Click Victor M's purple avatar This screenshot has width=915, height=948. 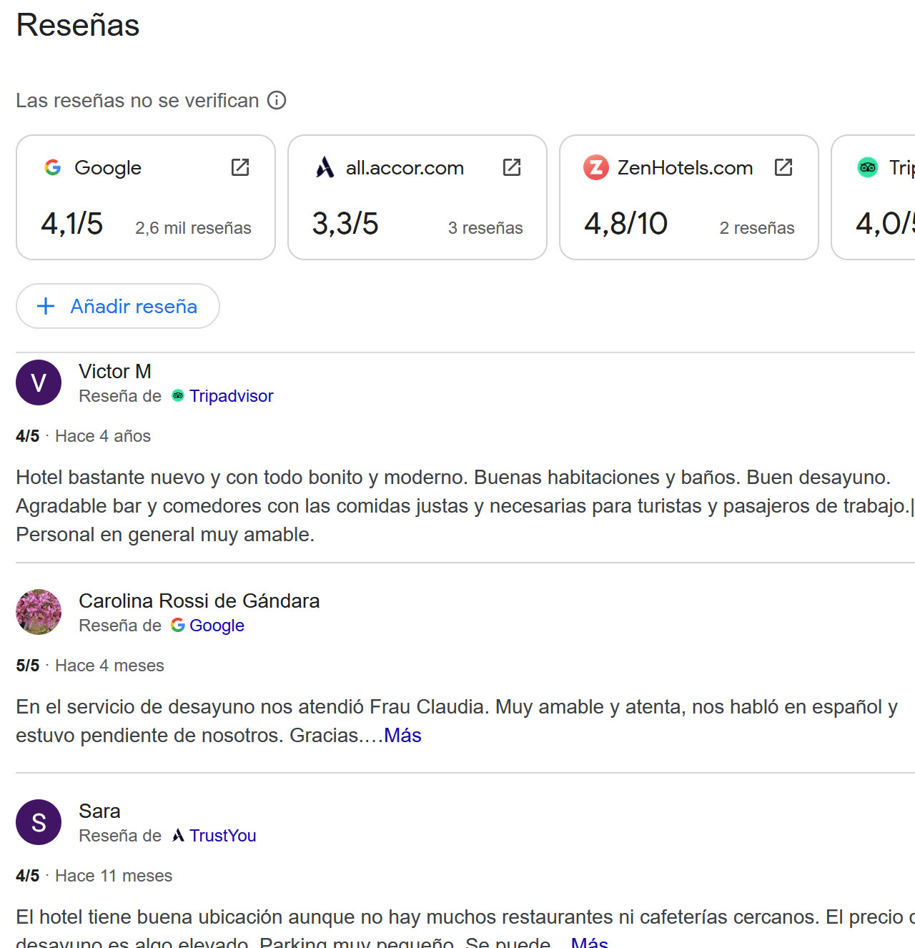[x=39, y=382]
